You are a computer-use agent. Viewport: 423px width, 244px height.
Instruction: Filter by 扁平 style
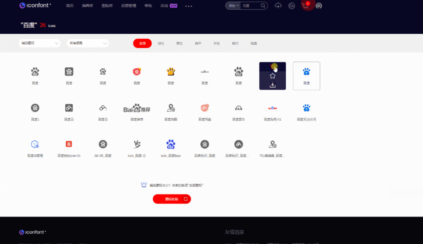pyautogui.click(x=198, y=43)
